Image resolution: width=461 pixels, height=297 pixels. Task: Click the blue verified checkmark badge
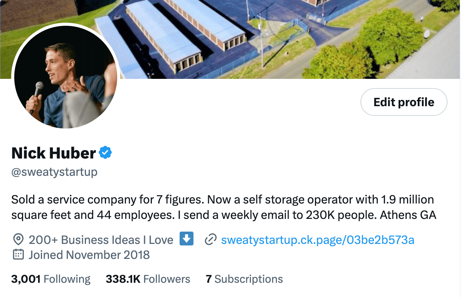coord(105,153)
